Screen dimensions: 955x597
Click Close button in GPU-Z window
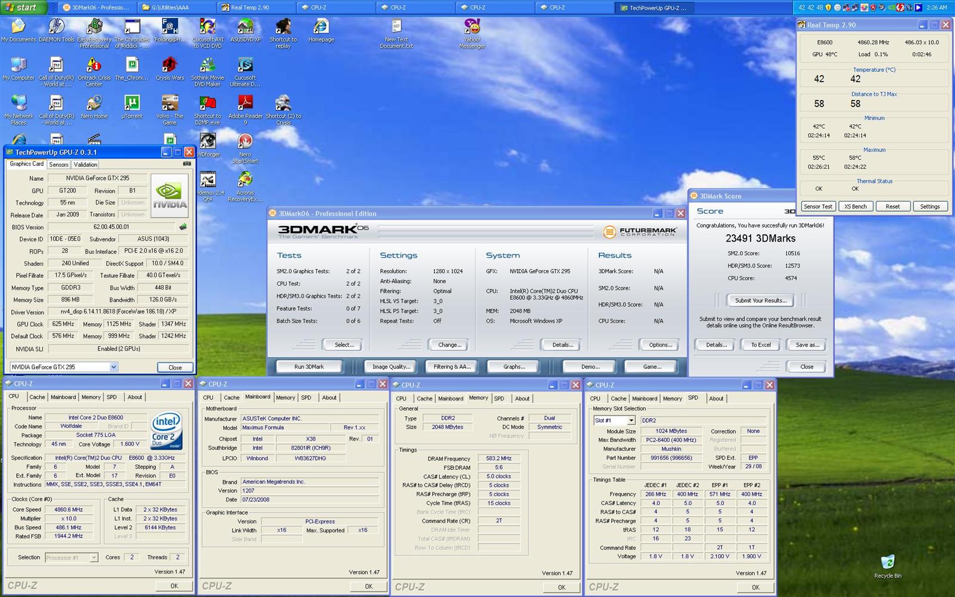pos(175,367)
